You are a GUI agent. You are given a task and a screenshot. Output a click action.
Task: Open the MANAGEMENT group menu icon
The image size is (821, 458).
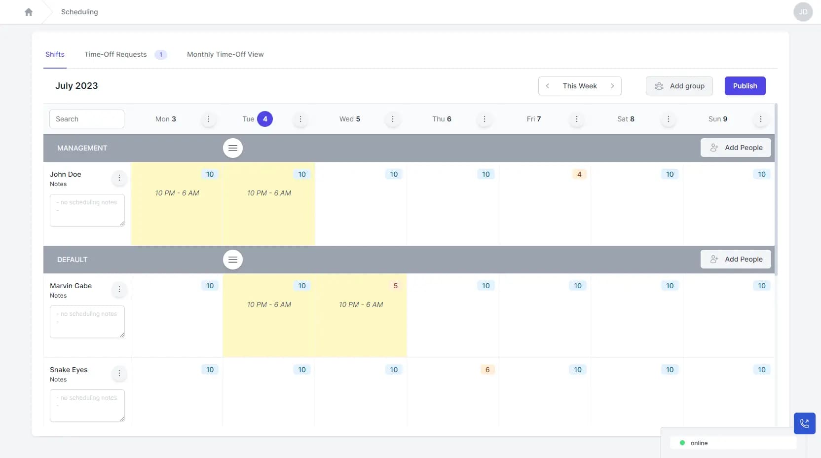233,148
